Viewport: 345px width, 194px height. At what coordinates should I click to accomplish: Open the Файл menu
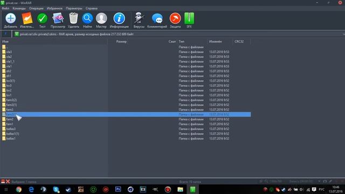click(5, 9)
